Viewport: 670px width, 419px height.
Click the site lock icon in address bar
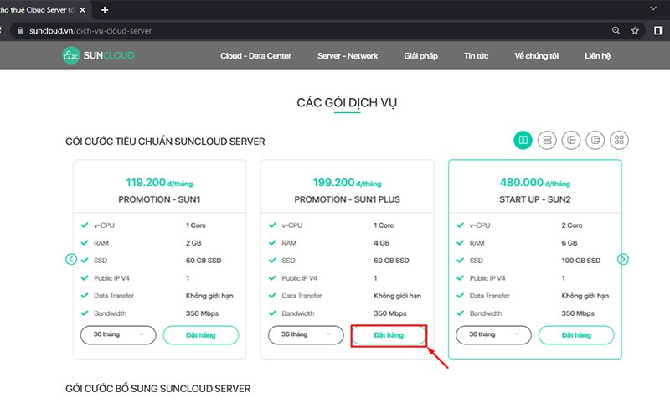[x=20, y=30]
